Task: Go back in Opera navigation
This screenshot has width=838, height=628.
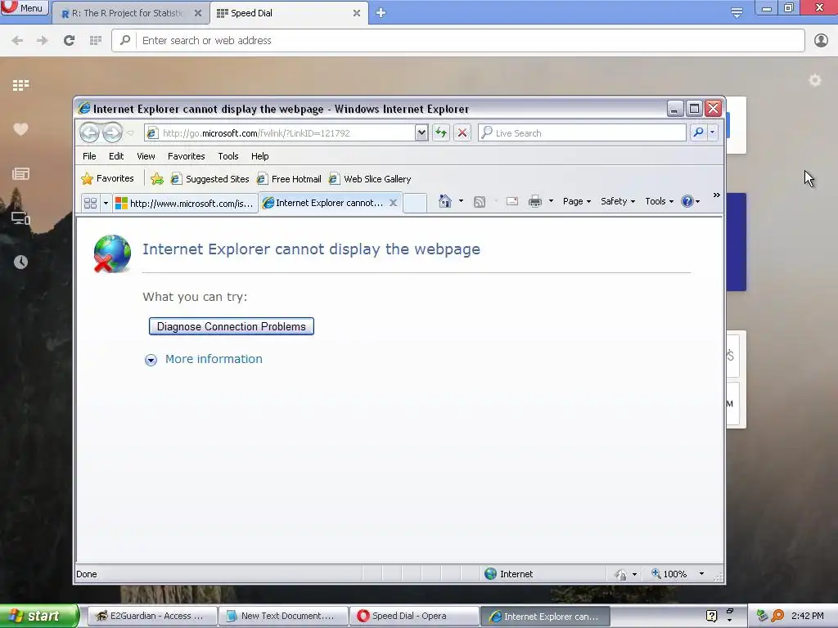Action: (17, 41)
